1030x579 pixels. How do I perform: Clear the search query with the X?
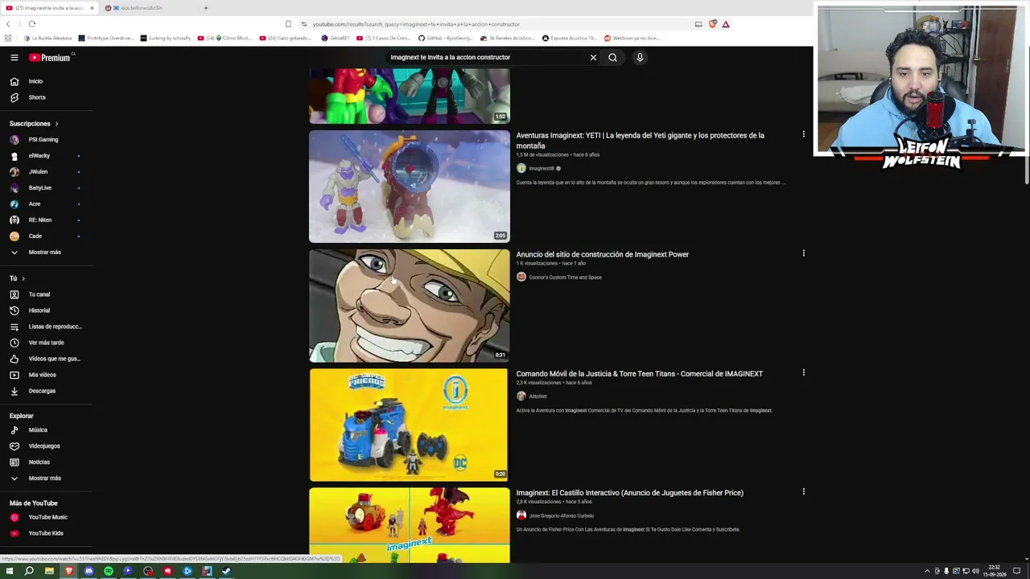point(593,57)
